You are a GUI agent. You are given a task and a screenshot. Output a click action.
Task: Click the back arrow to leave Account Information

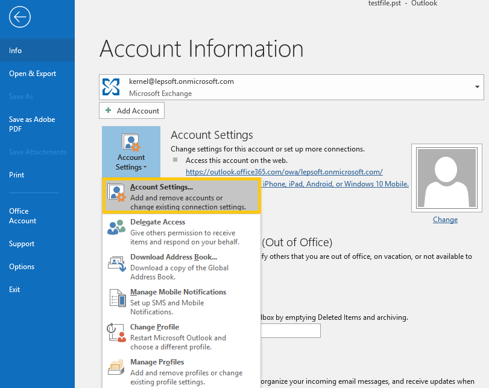coord(19,17)
